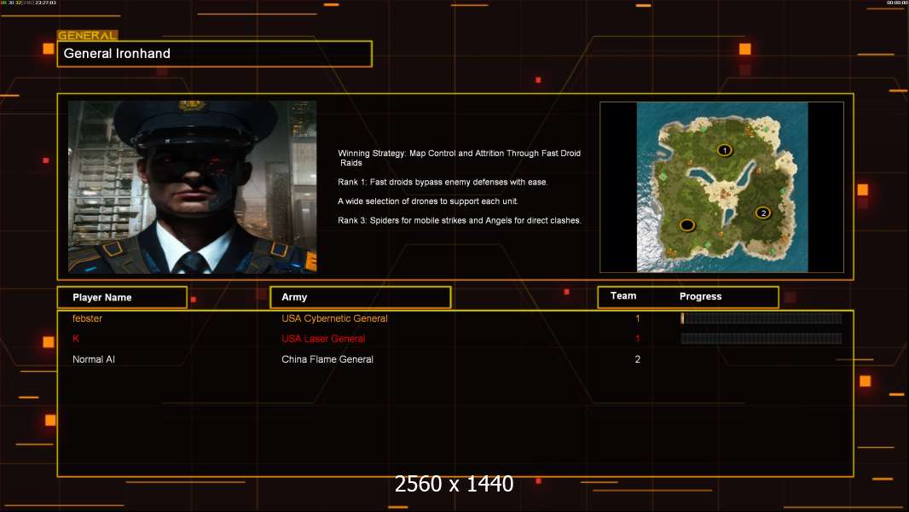This screenshot has width=909, height=512.
Task: Click K's loading progress bar
Action: click(x=761, y=339)
